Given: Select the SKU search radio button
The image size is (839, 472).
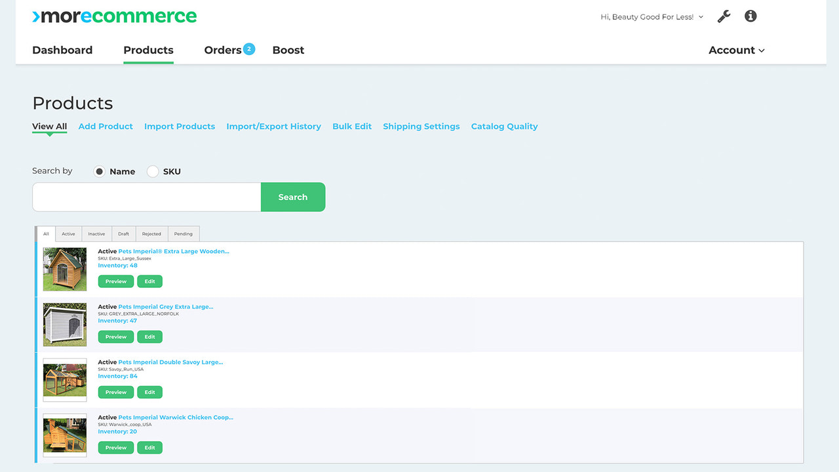Looking at the screenshot, I should [152, 171].
